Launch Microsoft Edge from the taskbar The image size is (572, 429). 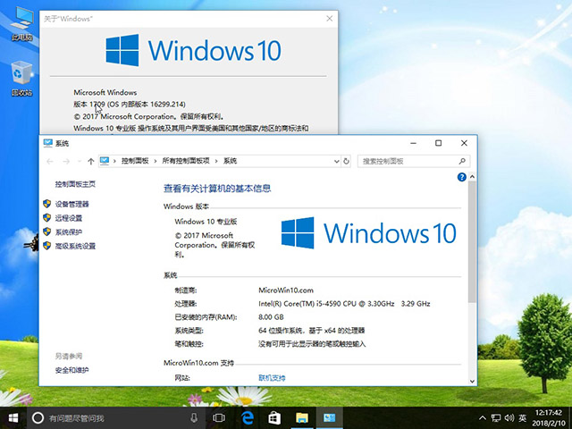tap(248, 418)
